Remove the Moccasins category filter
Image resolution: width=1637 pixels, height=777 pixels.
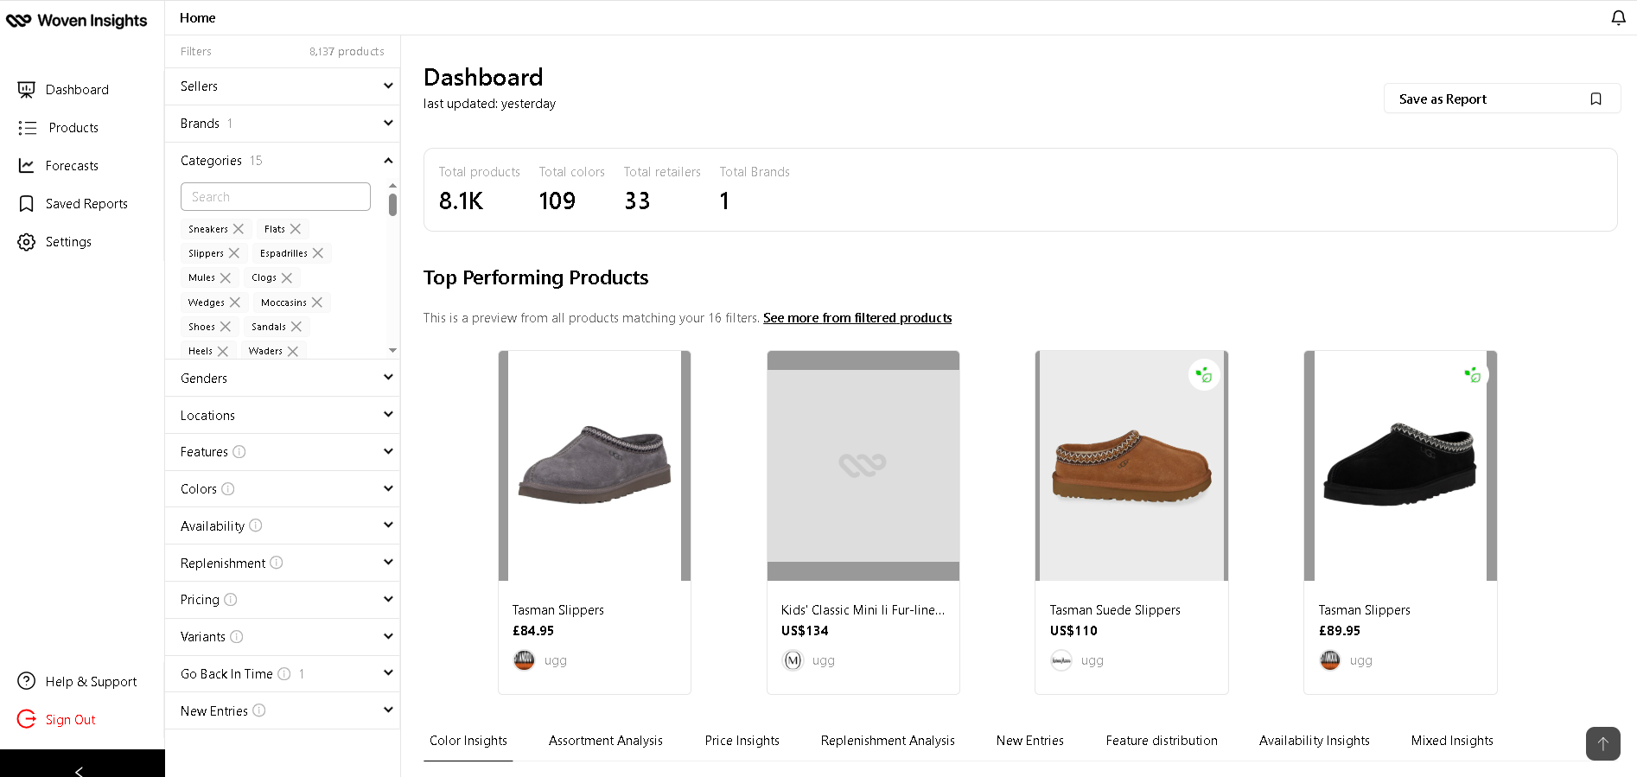pos(317,303)
